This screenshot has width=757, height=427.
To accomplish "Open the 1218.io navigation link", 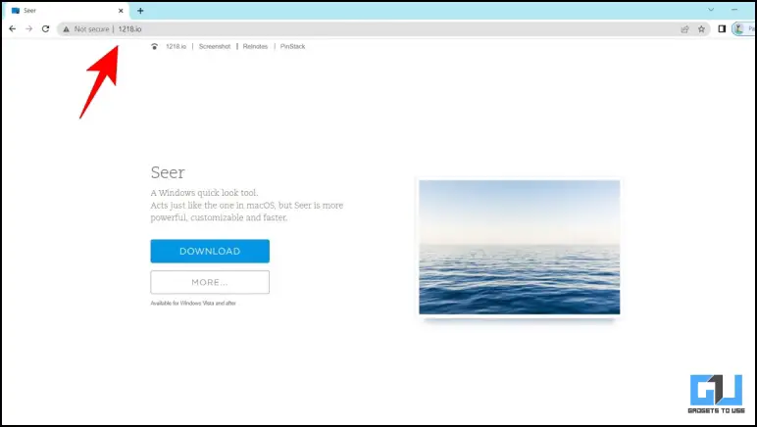I will (x=176, y=46).
